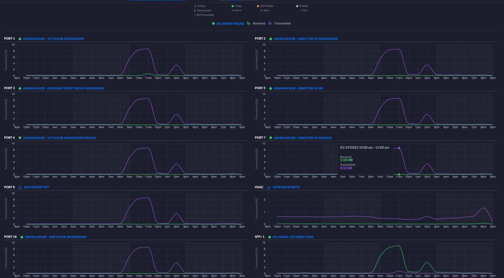Viewport: 504px width, 278px height.
Task: Click the green status dot for Port 1
Action: click(x=20, y=39)
